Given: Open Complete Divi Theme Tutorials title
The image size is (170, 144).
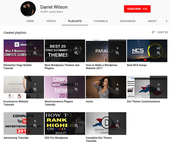Looking at the screenshot, I should coord(99,139).
